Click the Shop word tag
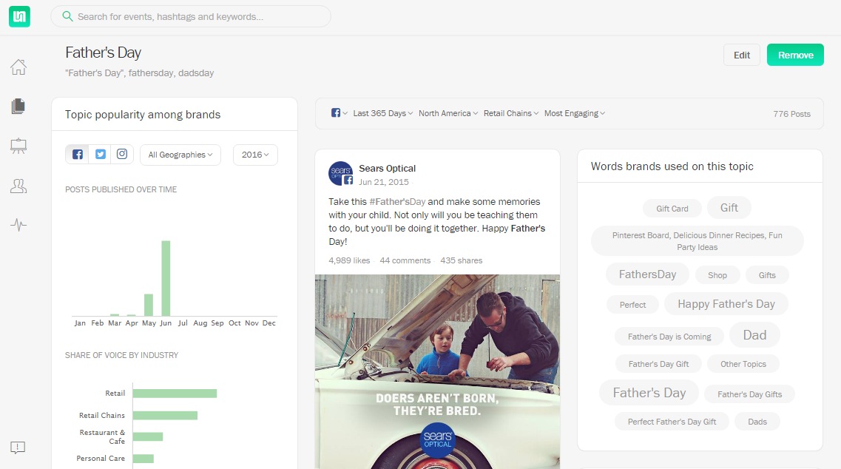Image resolution: width=841 pixels, height=469 pixels. (717, 275)
